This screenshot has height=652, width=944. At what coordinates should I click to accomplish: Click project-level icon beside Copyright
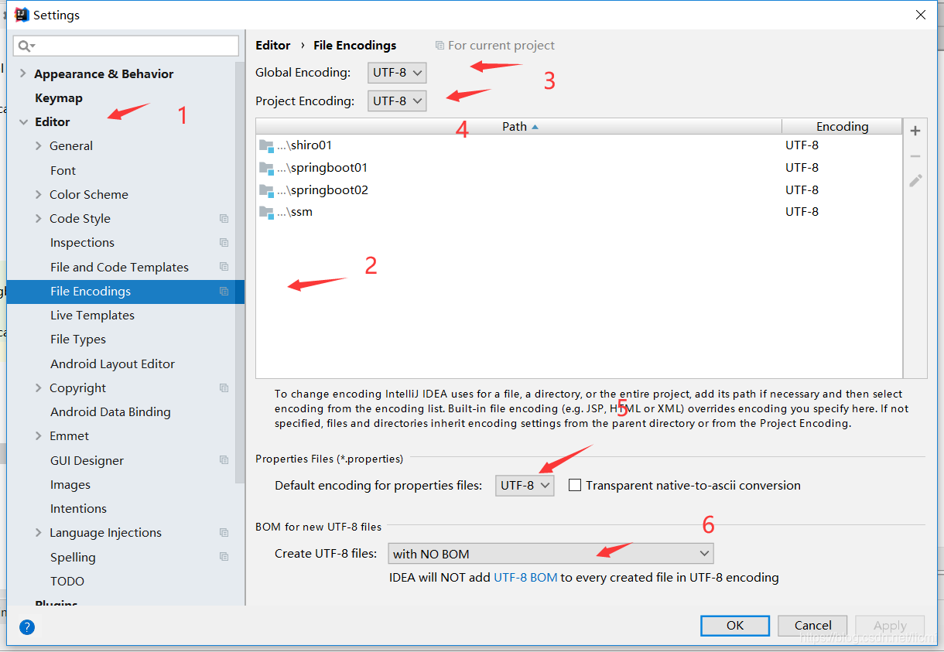point(224,388)
